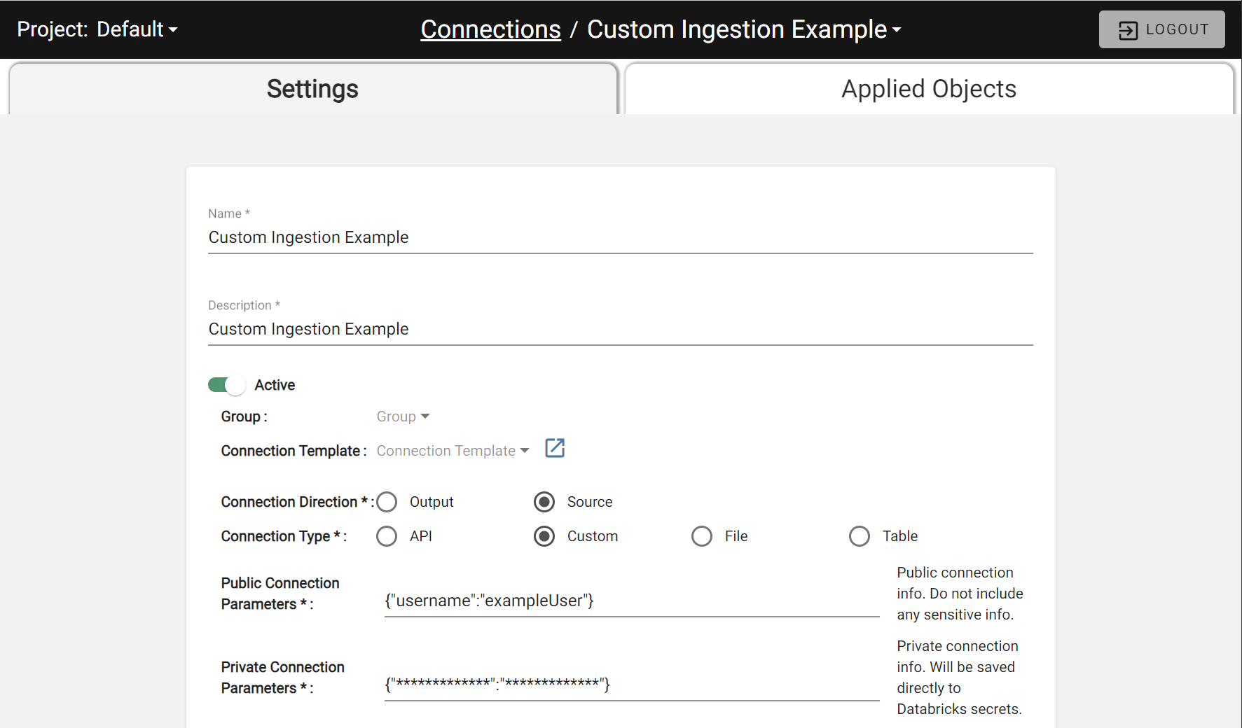Click the "Private connection info" help text
The width and height of the screenshot is (1242, 728).
click(959, 678)
